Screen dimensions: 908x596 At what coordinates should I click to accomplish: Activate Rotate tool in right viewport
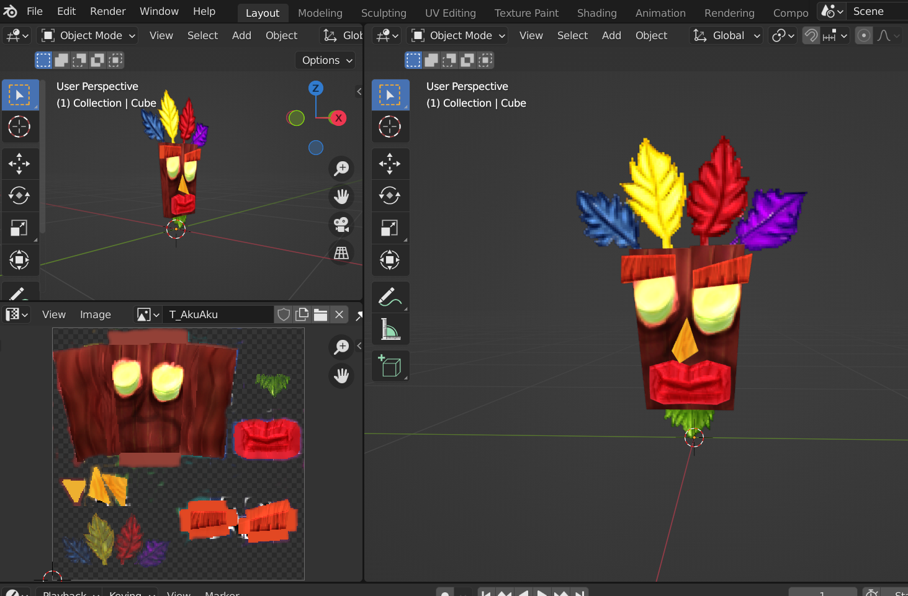tap(390, 196)
